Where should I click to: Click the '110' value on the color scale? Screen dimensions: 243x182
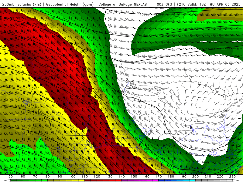point(85,177)
